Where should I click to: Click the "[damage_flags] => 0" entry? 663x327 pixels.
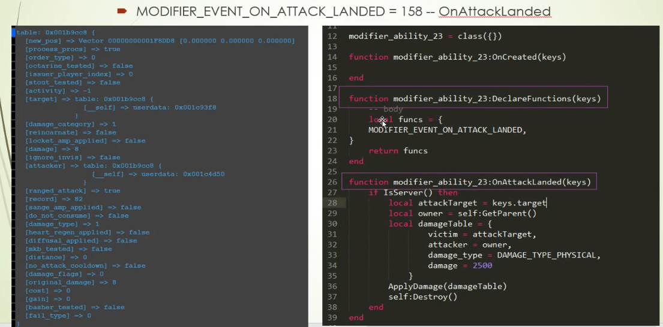pos(64,274)
